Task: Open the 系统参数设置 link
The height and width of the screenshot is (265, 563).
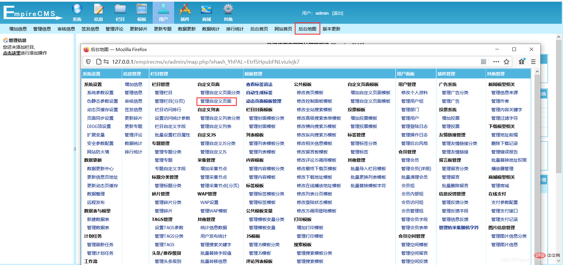Action: coord(100,93)
